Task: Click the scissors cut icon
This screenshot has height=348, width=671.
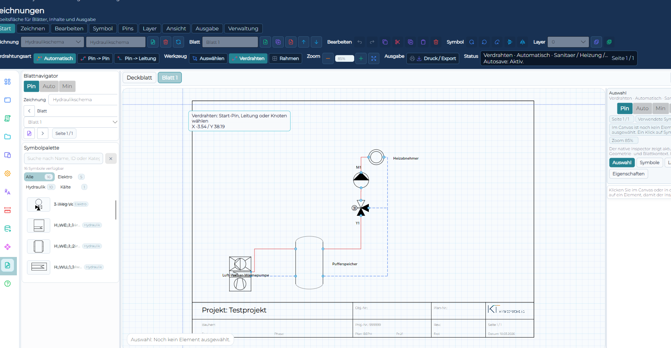Action: [398, 42]
